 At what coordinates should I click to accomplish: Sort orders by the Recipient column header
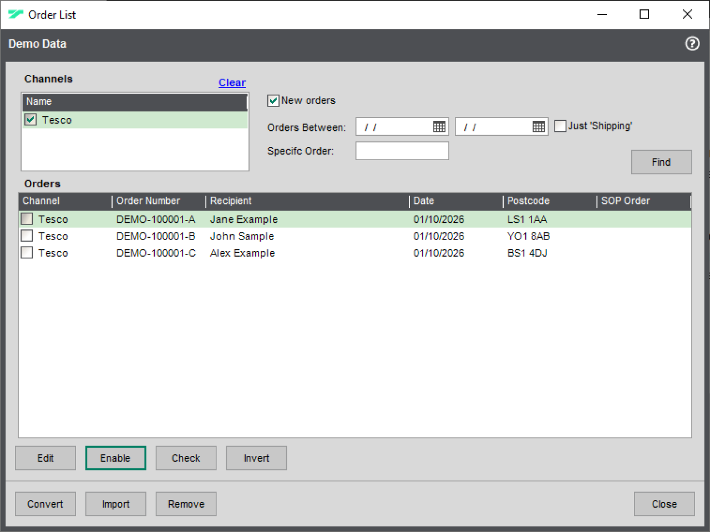pyautogui.click(x=308, y=201)
